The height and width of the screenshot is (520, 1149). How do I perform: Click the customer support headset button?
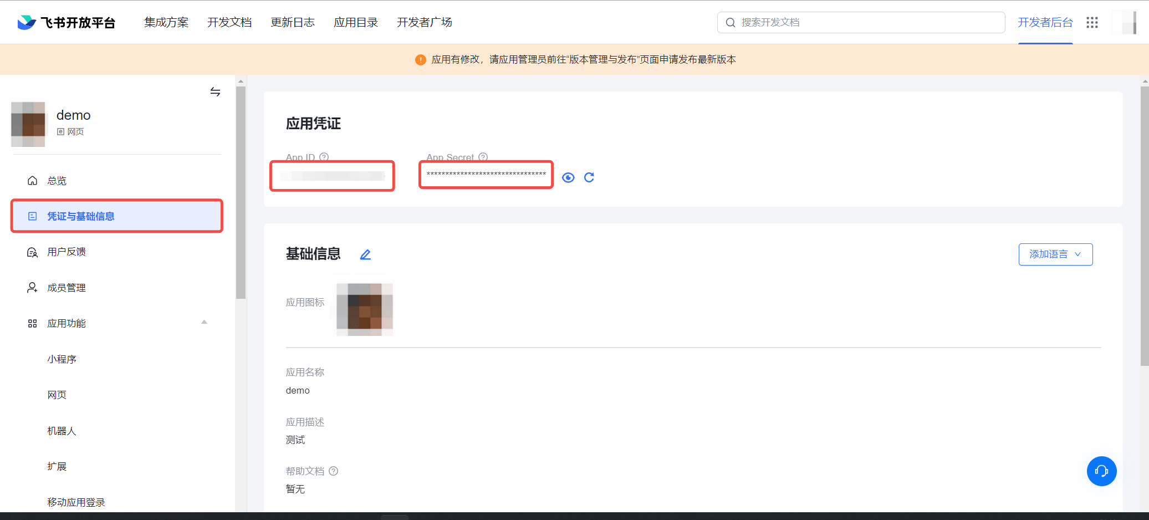(x=1101, y=471)
